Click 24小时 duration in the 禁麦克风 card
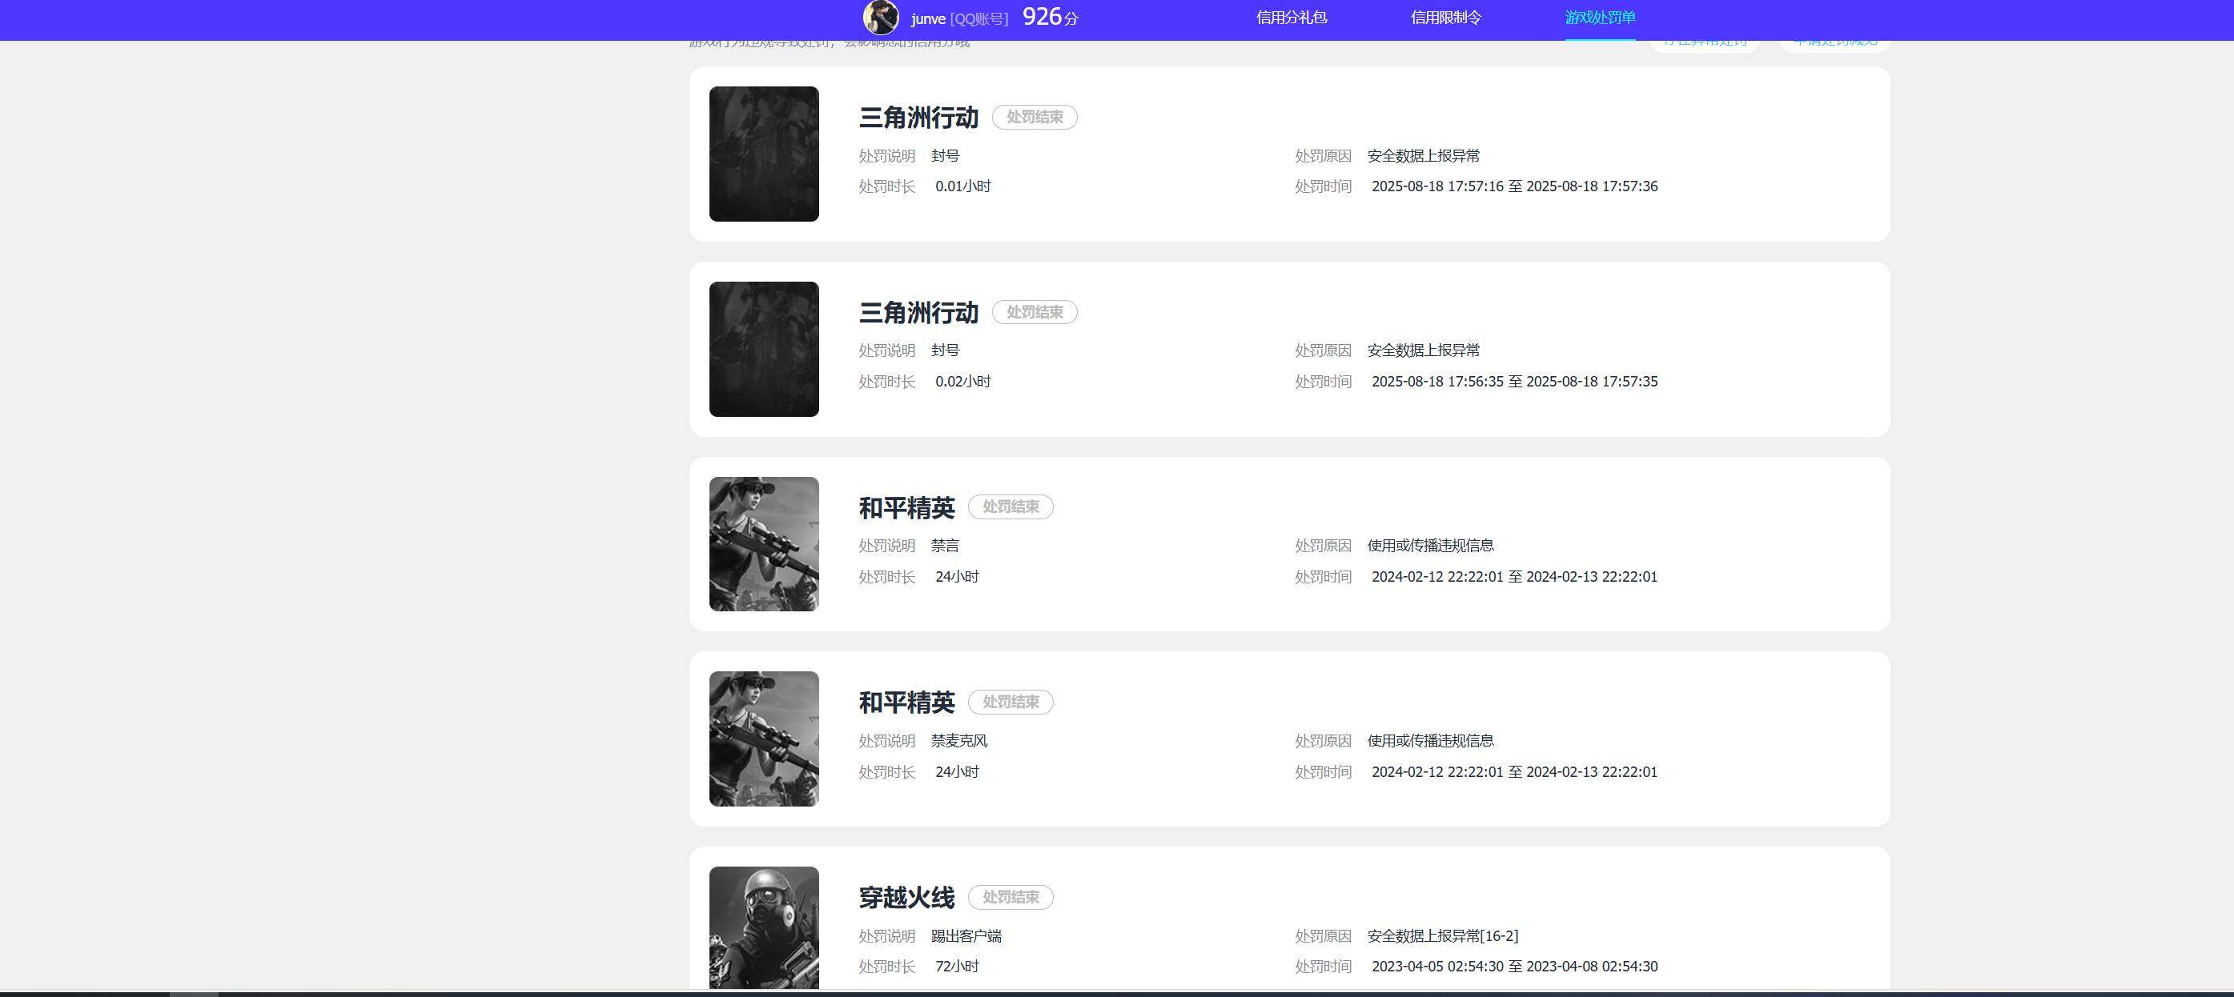 [x=957, y=771]
